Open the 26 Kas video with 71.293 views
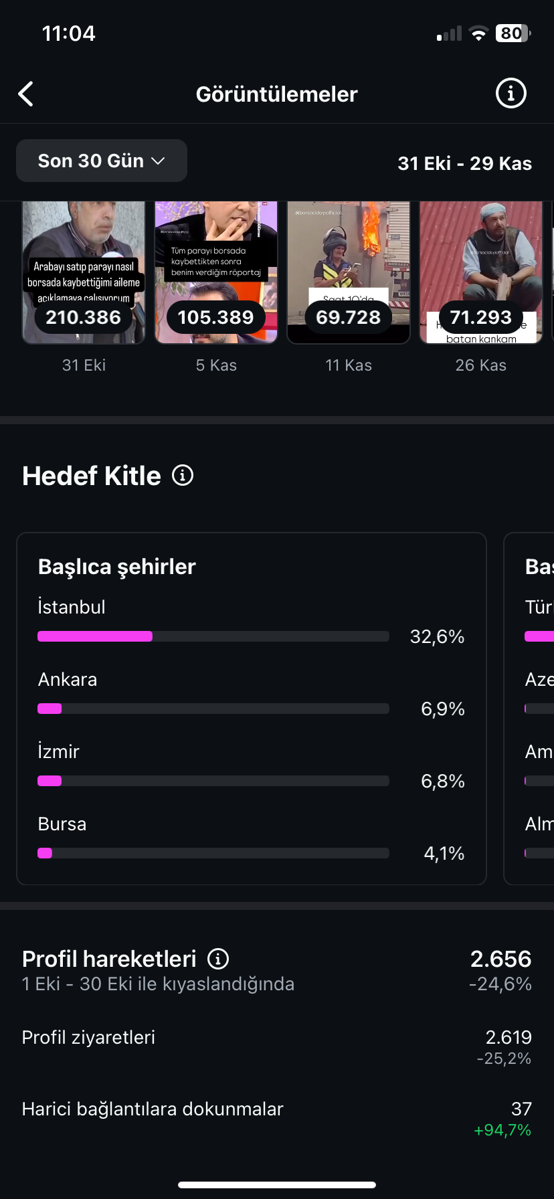The image size is (554, 1199). click(x=481, y=272)
